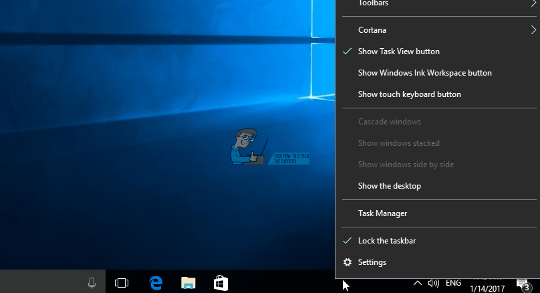Viewport: 540px width, 293px height.
Task: Expand the Toolbars submenu arrow
Action: pos(533,4)
